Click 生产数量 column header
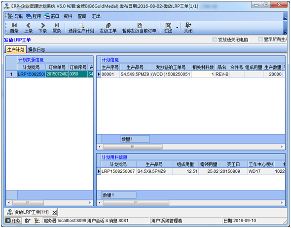Screen dimensions: 291x228 [273, 67]
